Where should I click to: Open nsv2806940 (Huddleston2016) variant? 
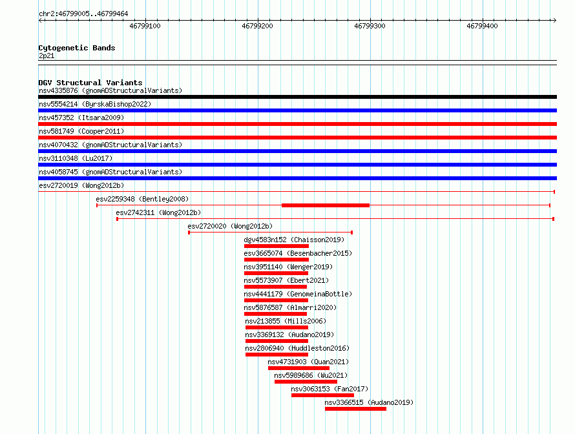(x=297, y=348)
